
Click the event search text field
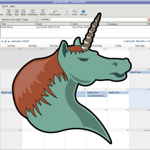point(99,19)
